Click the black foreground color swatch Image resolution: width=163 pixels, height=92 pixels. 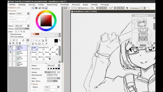tap(56, 41)
